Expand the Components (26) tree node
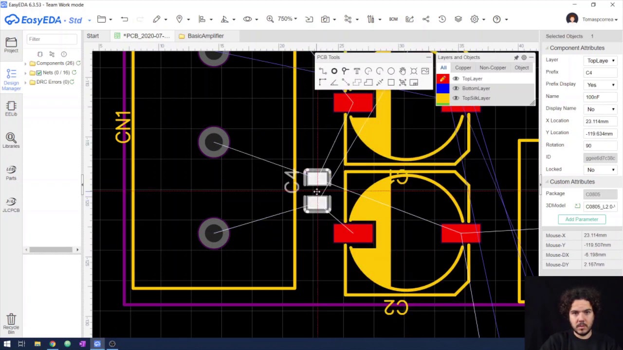Viewport: 623px width, 350px height. tap(26, 64)
